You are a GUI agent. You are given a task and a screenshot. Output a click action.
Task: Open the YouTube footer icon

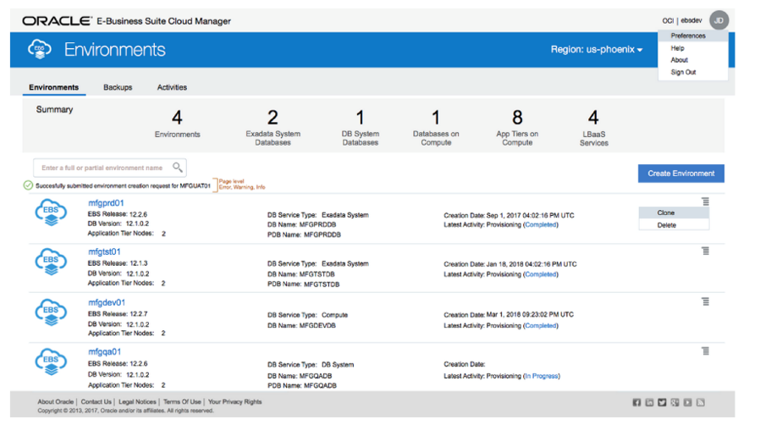click(x=688, y=402)
